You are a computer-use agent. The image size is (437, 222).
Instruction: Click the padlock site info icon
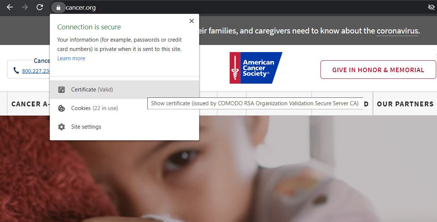click(58, 7)
